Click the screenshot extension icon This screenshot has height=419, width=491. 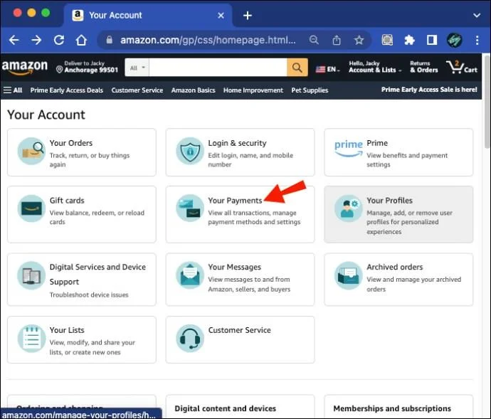[x=387, y=40]
